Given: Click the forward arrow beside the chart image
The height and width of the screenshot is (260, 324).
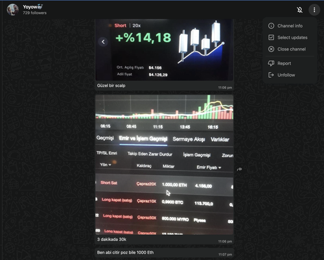Looking at the screenshot, I should pos(239,169).
